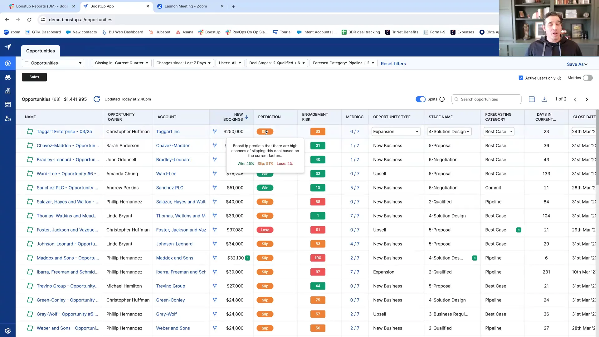Expand the Deal Stages filter dropdown
Screen dimensions: 599x337
277,63
